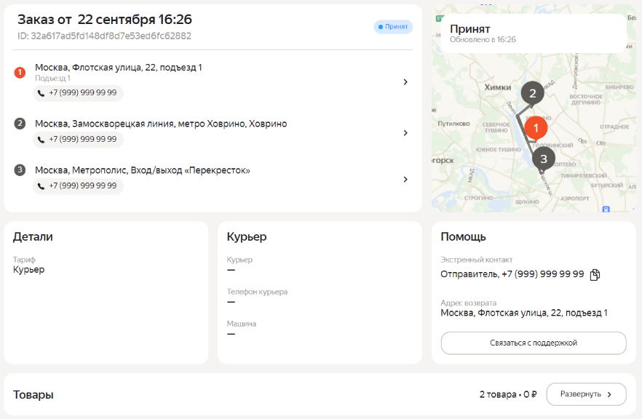Viewport: 642px width, 419px height.
Task: Select map marker 3 on the map
Action: tap(543, 157)
